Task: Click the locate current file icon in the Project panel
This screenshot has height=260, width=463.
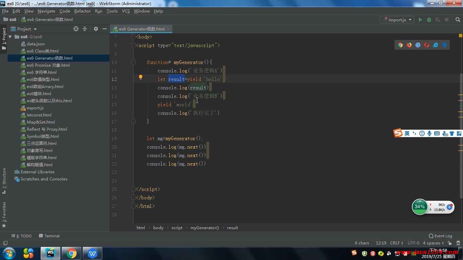Action: 76,29
